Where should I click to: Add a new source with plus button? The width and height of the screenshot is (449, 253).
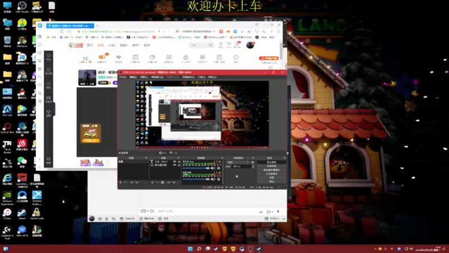coord(152,182)
